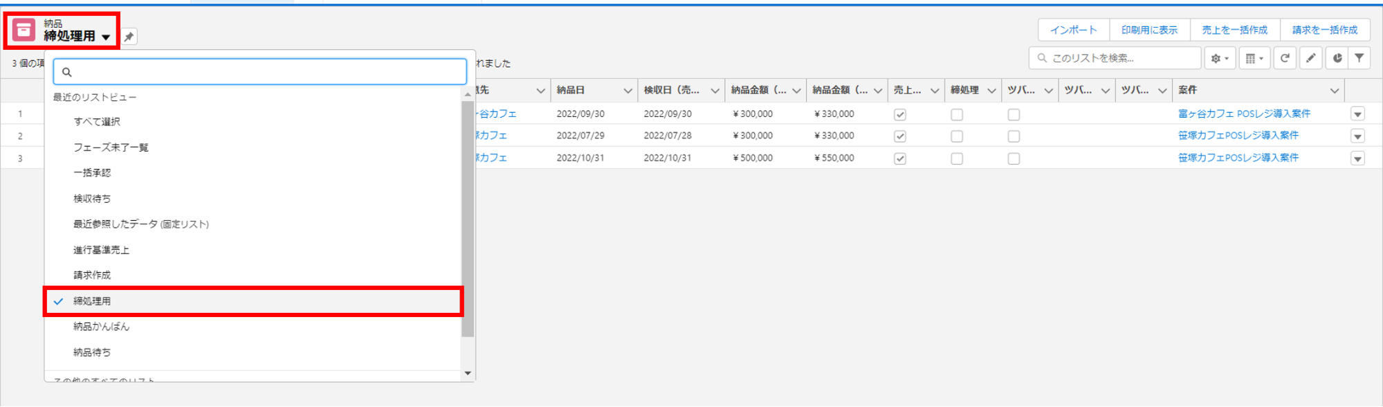The width and height of the screenshot is (1383, 407).
Task: Open the filter funnel icon
Action: point(1359,58)
